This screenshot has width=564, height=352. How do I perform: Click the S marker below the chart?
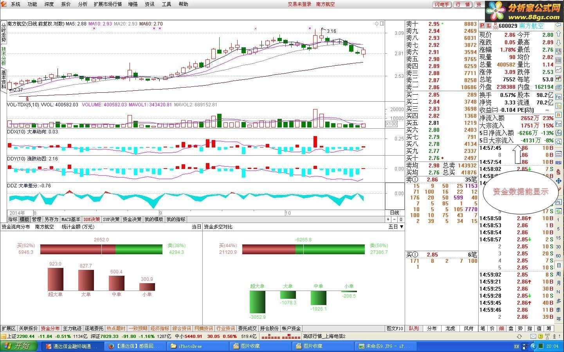(x=27, y=99)
